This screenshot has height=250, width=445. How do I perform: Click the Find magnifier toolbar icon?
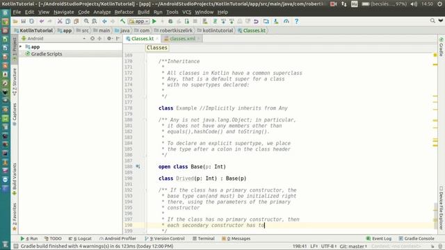click(x=86, y=22)
